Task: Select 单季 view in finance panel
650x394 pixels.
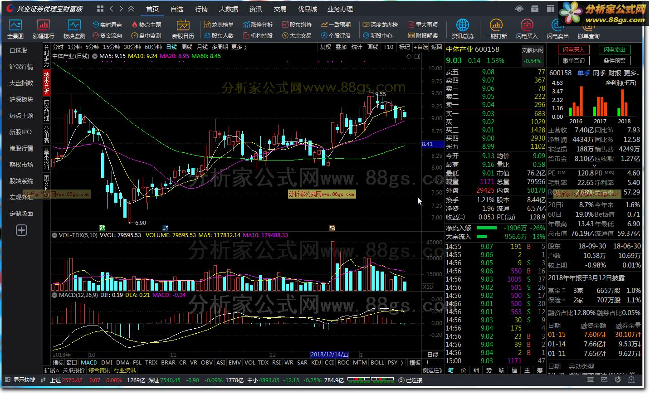Action: [x=584, y=73]
